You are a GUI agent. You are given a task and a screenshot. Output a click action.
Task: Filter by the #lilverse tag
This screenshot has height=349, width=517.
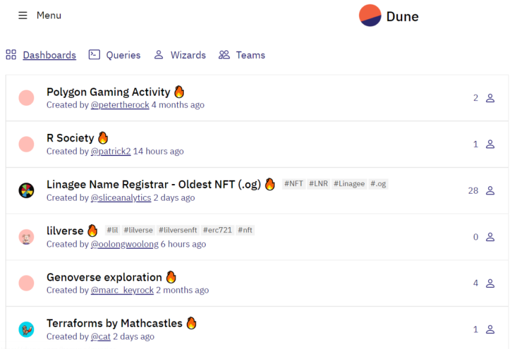[x=138, y=230]
